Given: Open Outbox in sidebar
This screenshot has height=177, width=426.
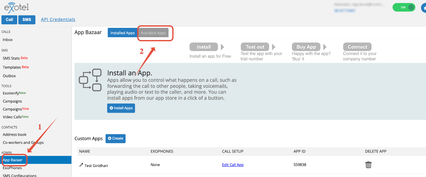Looking at the screenshot, I should pos(9,76).
